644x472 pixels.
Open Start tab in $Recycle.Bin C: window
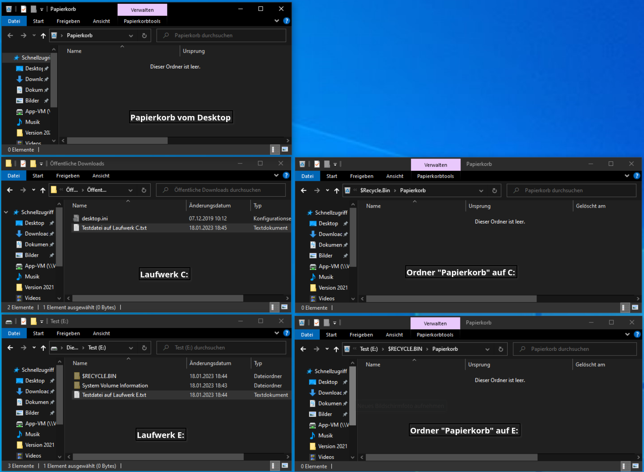coord(332,176)
